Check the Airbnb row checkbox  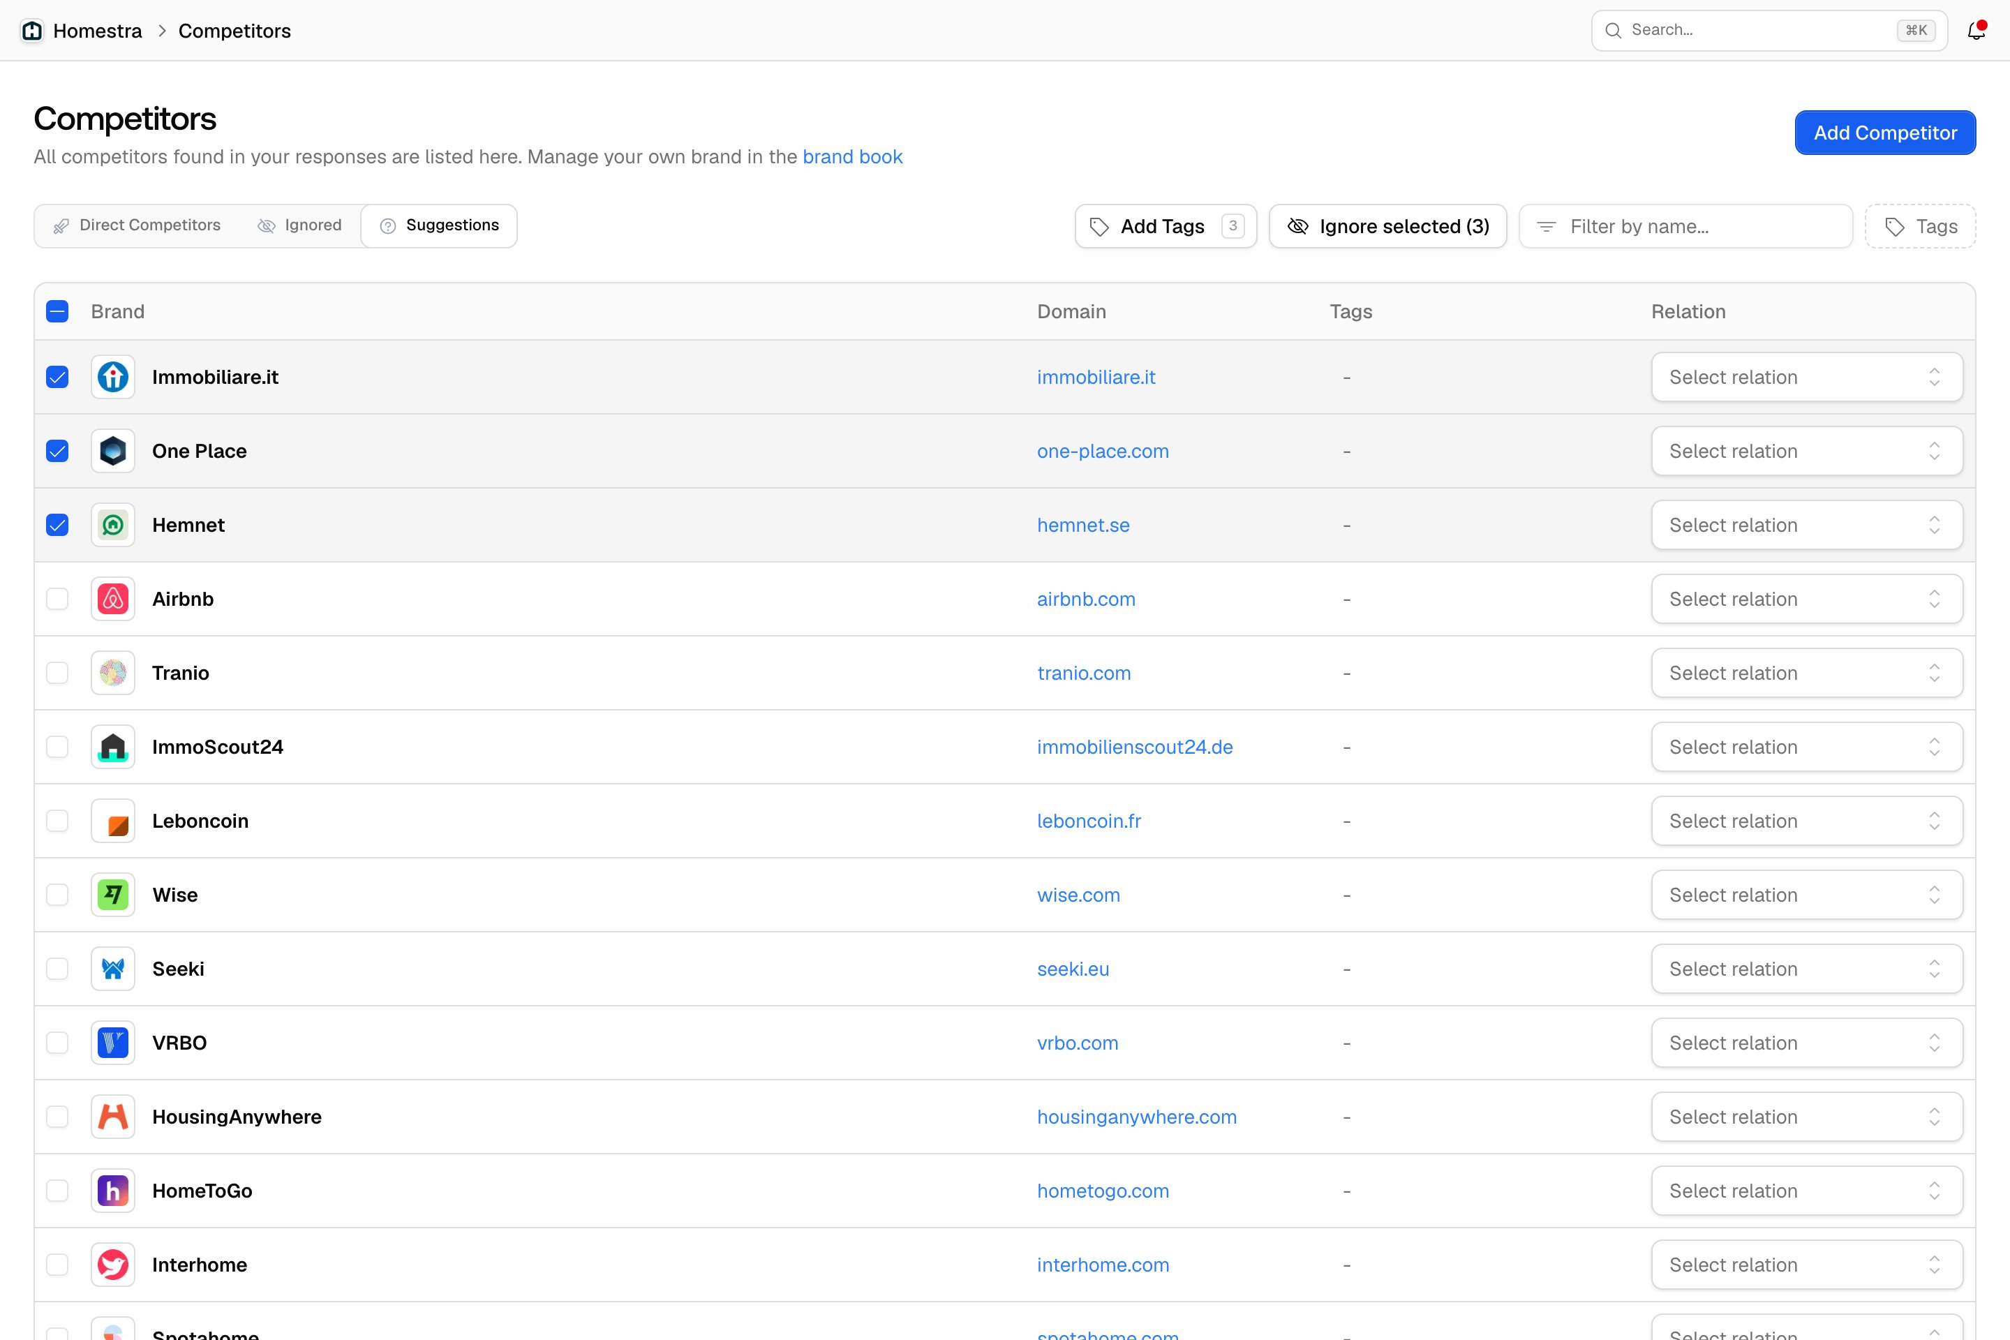point(57,599)
